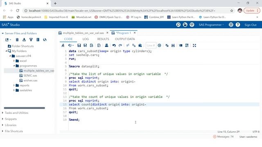Open Find and Replace with binoculars icon
The image size is (262, 147).
pyautogui.click(x=173, y=45)
